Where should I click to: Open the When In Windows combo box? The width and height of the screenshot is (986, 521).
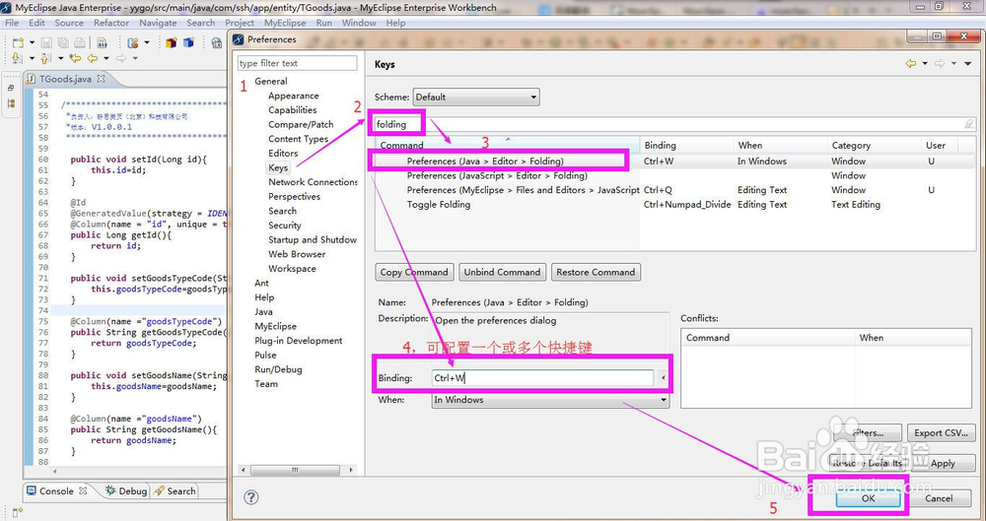click(x=550, y=400)
